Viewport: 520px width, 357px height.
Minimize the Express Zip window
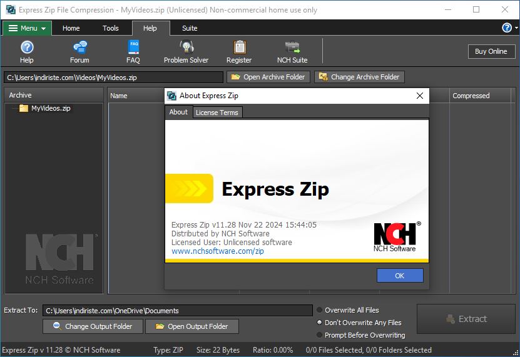[x=448, y=9]
